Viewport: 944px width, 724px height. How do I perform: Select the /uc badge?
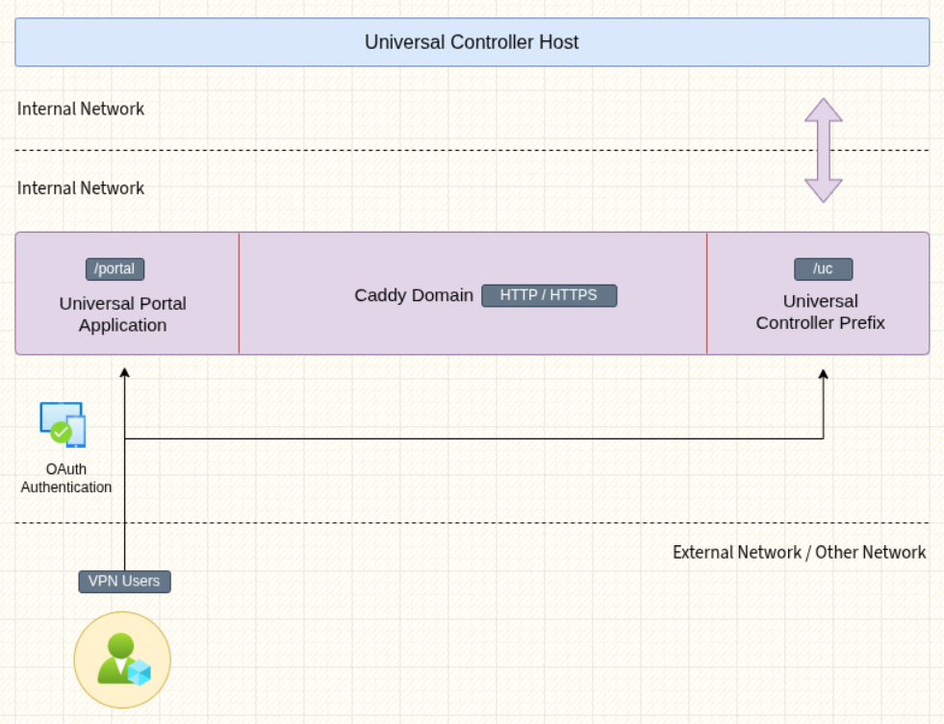pyautogui.click(x=823, y=269)
